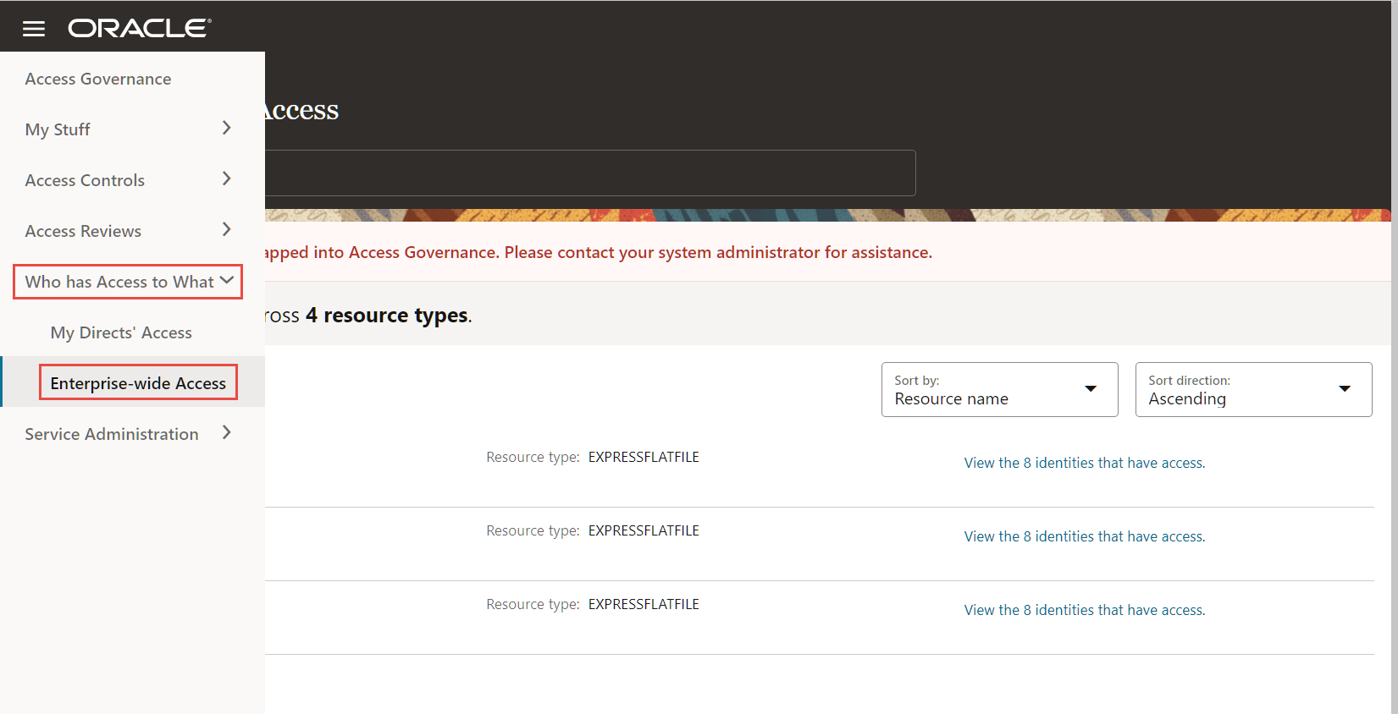
Task: Expand the My Stuff chevron
Action: 226,128
